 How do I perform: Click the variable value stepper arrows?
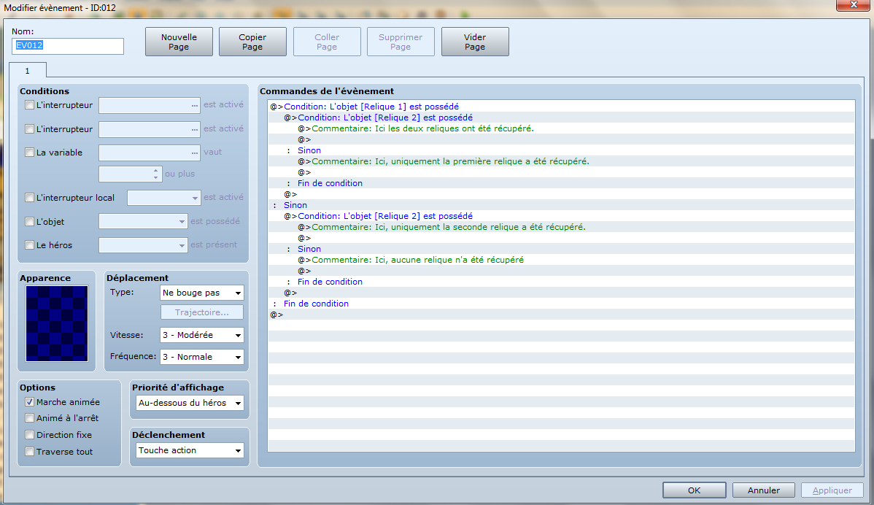pos(155,174)
